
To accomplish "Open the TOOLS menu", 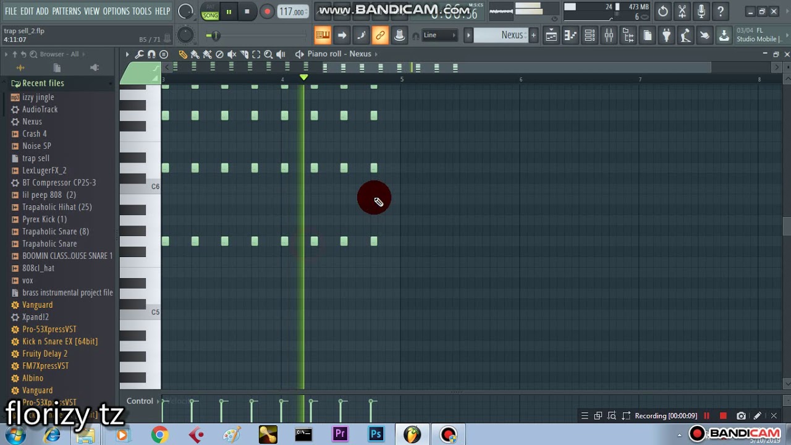I will pyautogui.click(x=142, y=11).
